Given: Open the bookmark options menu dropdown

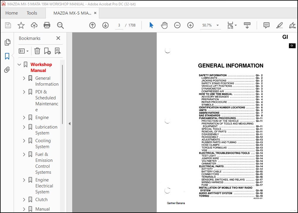Looking at the screenshot, I should point(23,51).
